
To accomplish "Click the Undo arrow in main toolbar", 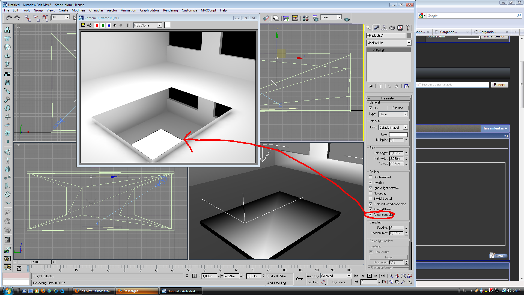I will click(x=8, y=18).
